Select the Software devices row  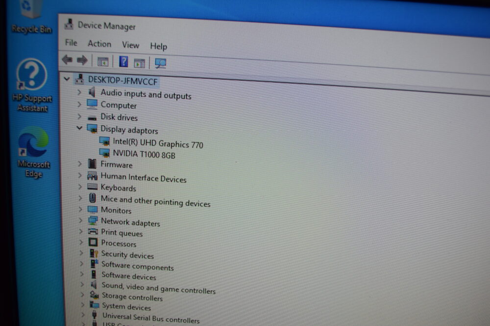click(x=129, y=276)
